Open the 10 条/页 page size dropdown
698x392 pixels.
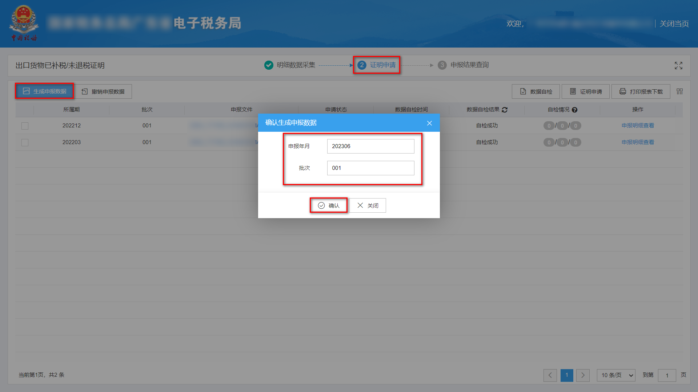pos(616,375)
